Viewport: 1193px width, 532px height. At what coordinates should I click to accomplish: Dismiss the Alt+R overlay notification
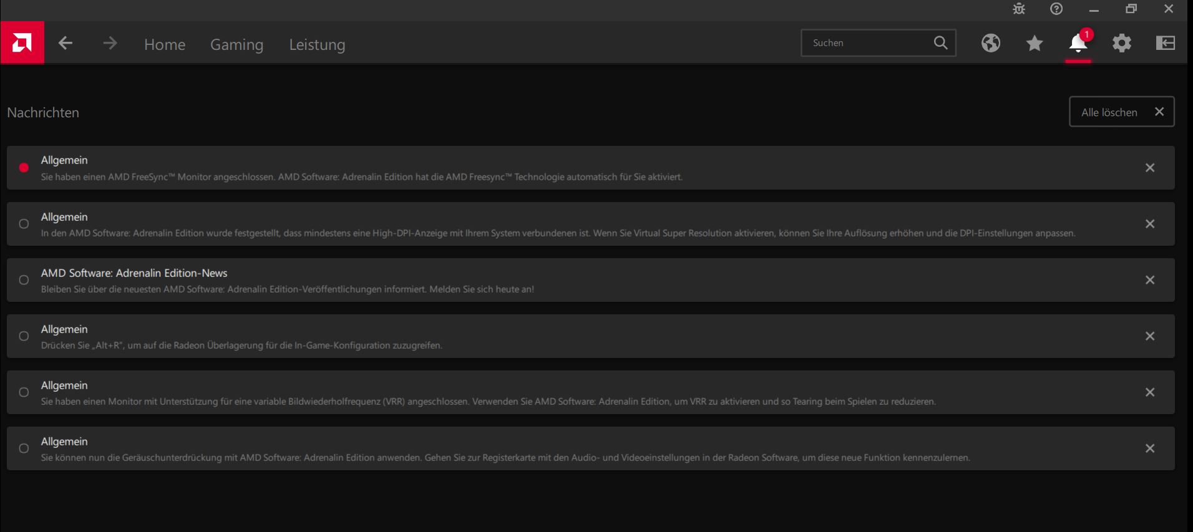pyautogui.click(x=1150, y=336)
